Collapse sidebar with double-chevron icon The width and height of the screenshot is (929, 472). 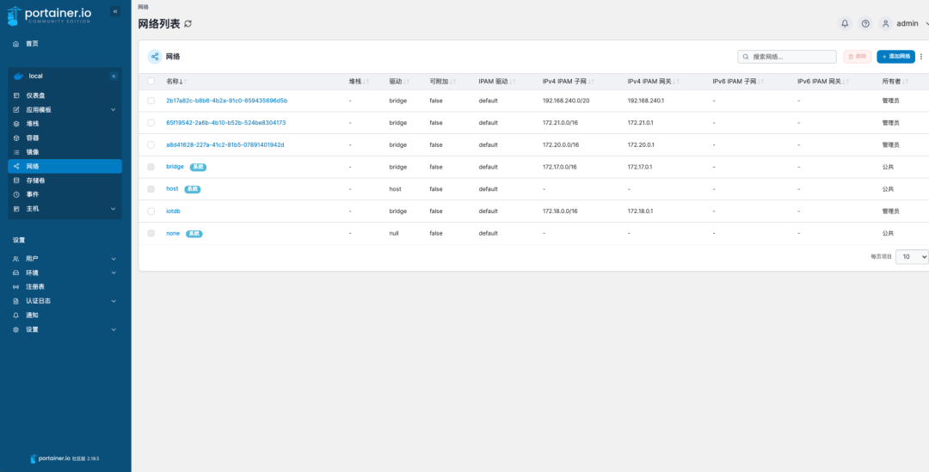coord(115,11)
